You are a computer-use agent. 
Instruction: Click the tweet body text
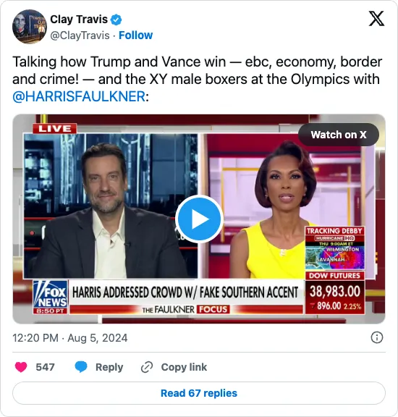coord(198,79)
